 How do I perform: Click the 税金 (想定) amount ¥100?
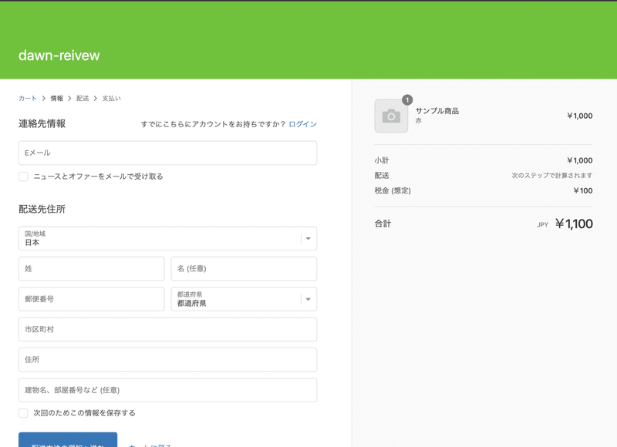click(x=583, y=190)
